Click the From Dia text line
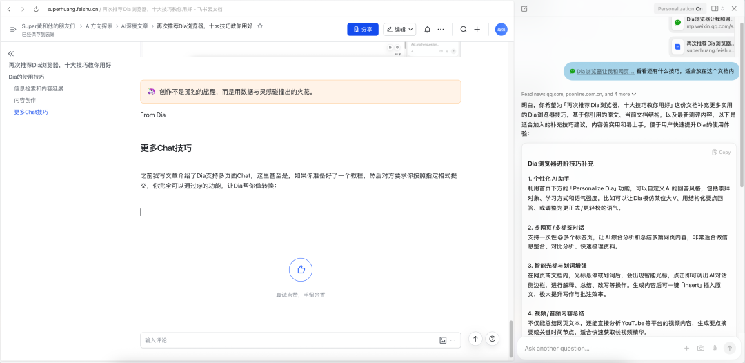The height and width of the screenshot is (363, 745). point(153,115)
